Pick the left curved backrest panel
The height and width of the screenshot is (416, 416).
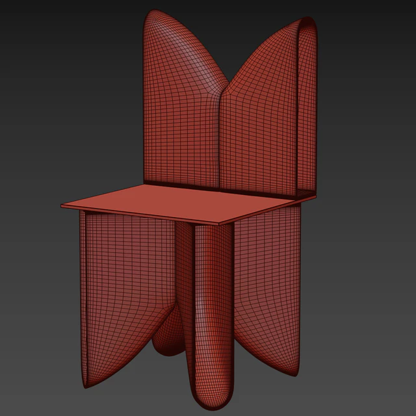[182, 101]
